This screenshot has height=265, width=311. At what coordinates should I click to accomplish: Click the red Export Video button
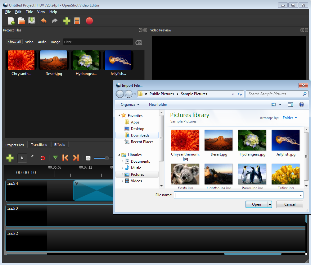tap(89, 21)
